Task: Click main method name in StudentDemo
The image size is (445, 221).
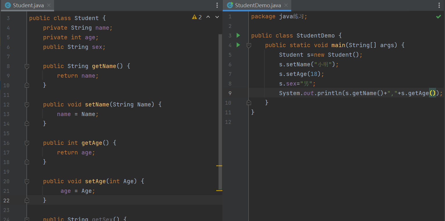Action: [338, 45]
